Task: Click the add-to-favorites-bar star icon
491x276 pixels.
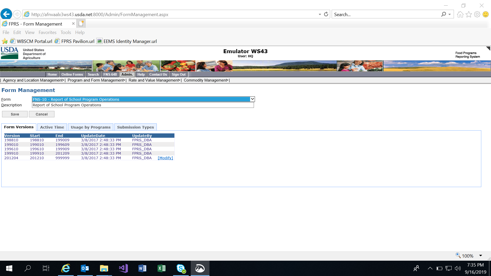Action: 5,41
